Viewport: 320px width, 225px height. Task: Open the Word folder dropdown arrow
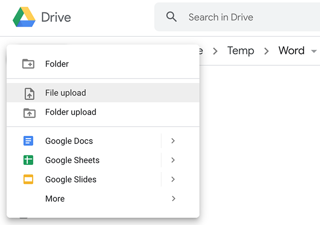click(314, 51)
